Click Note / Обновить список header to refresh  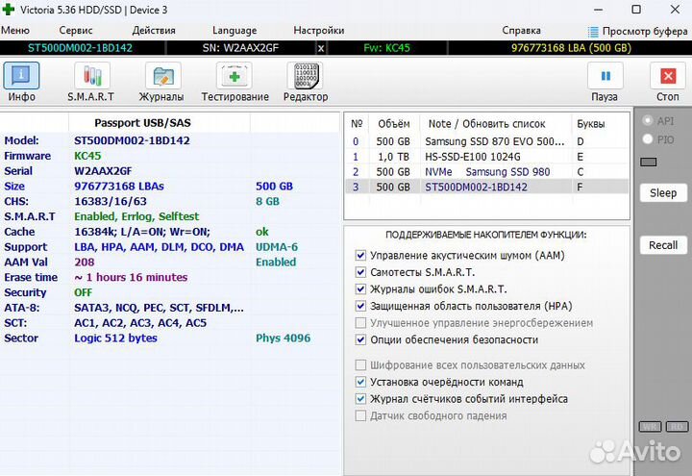point(486,124)
